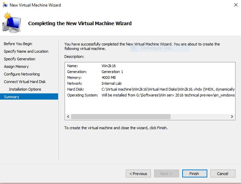
Task: Open the Installation Options sub-step
Action: [x=25, y=89]
